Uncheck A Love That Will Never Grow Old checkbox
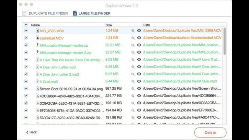 26,59
